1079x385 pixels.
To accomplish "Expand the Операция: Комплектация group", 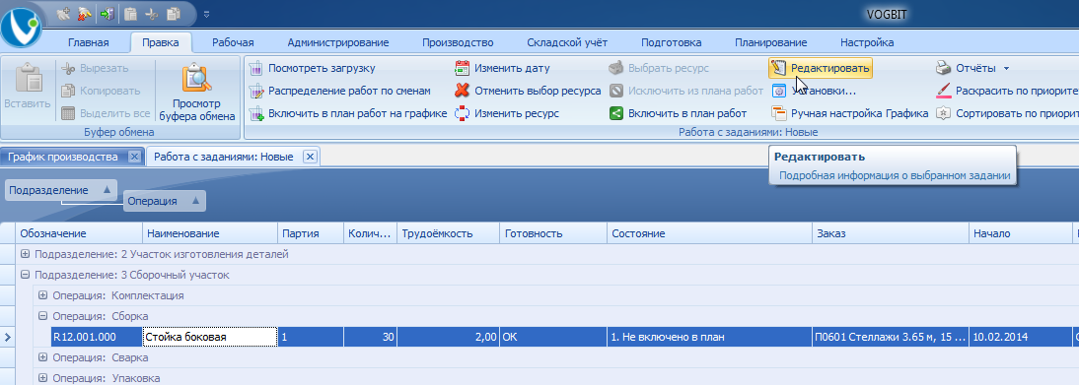I will point(43,295).
